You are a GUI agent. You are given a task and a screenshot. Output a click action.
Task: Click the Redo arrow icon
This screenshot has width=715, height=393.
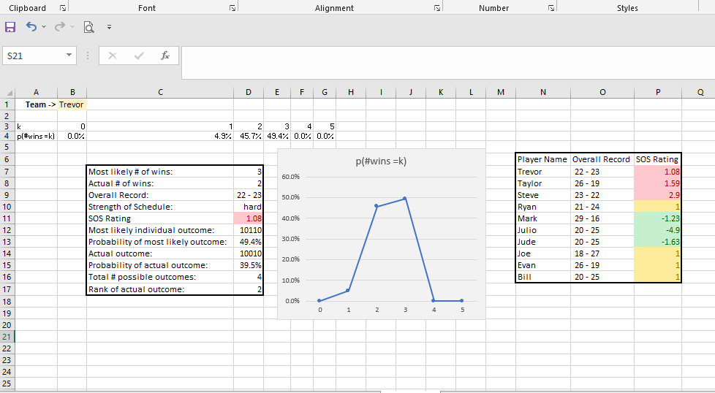click(x=57, y=27)
